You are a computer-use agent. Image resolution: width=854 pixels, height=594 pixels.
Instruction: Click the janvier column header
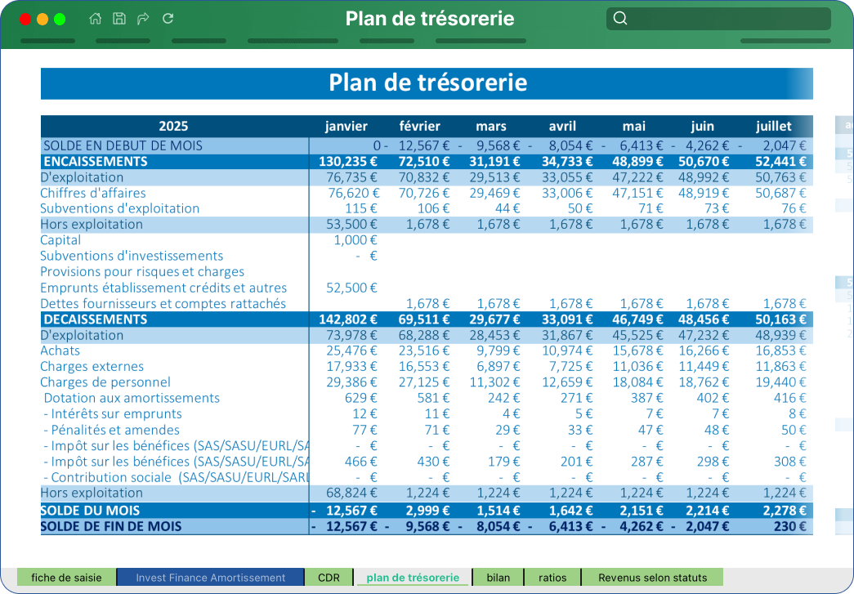346,127
